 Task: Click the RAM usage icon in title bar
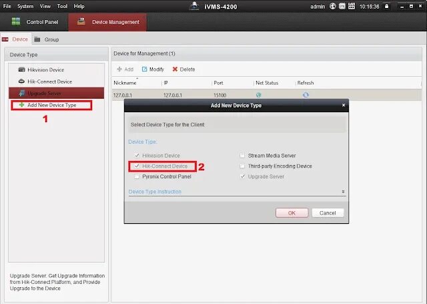(352, 6)
